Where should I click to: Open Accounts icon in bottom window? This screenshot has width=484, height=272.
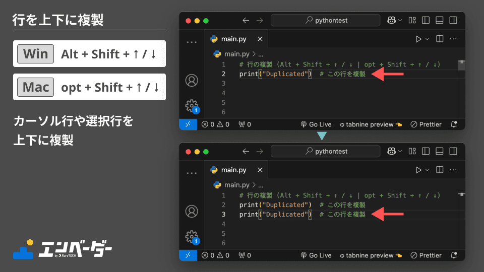click(x=192, y=212)
